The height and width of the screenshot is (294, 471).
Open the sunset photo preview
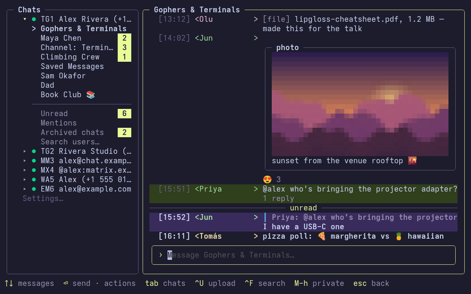click(360, 104)
